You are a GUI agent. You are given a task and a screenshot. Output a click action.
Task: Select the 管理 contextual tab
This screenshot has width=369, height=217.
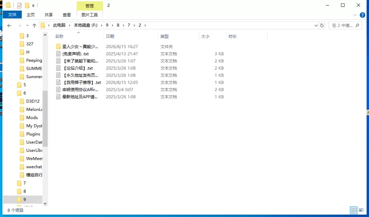click(89, 6)
